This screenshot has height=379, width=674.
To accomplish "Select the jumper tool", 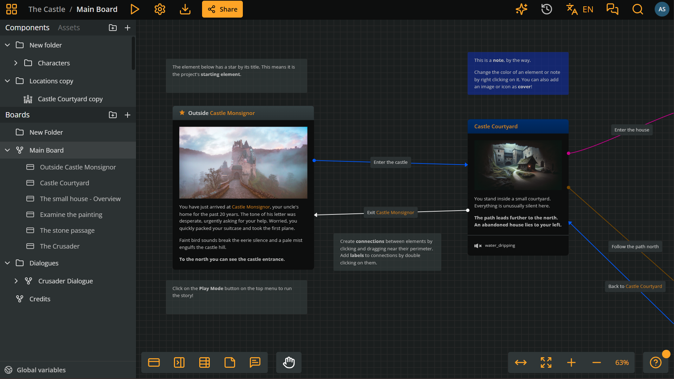I will click(x=179, y=362).
